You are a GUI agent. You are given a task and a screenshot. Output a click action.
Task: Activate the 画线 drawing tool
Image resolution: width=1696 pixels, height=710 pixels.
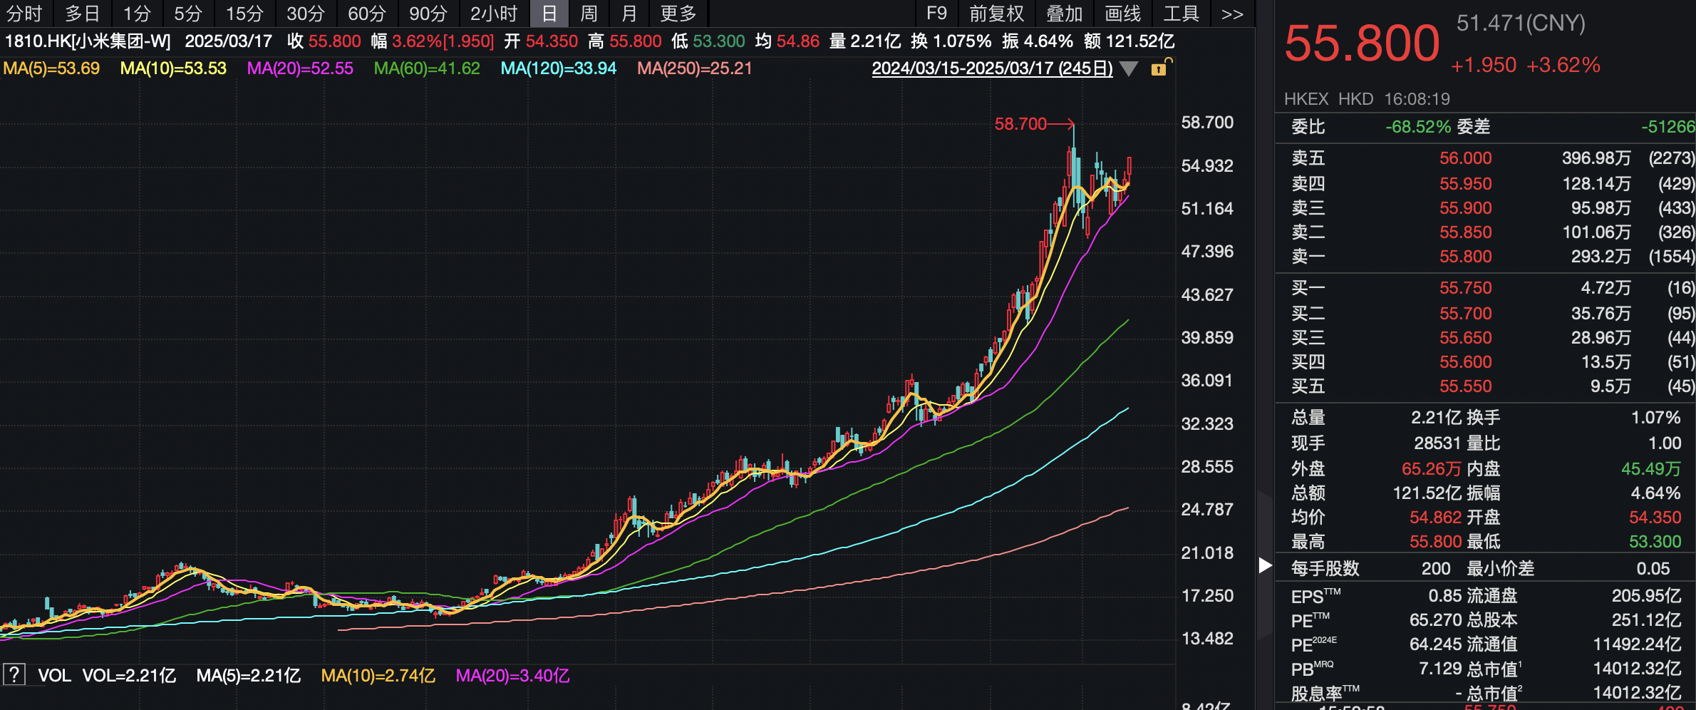(x=1123, y=13)
